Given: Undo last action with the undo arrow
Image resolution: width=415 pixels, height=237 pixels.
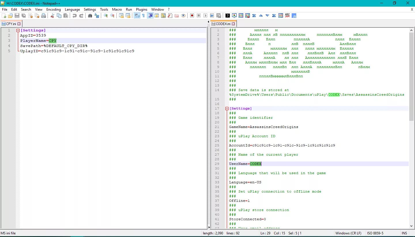Looking at the screenshot, I should click(74, 16).
